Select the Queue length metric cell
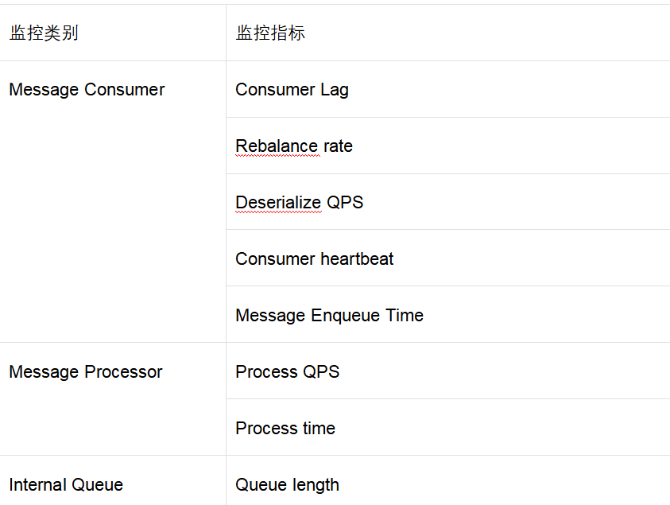This screenshot has width=670, height=505. tap(287, 485)
